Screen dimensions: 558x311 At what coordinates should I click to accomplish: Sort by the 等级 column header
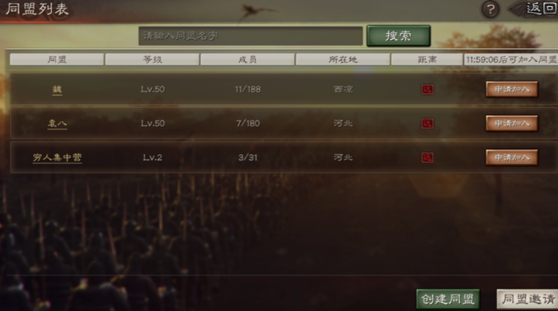coord(152,59)
